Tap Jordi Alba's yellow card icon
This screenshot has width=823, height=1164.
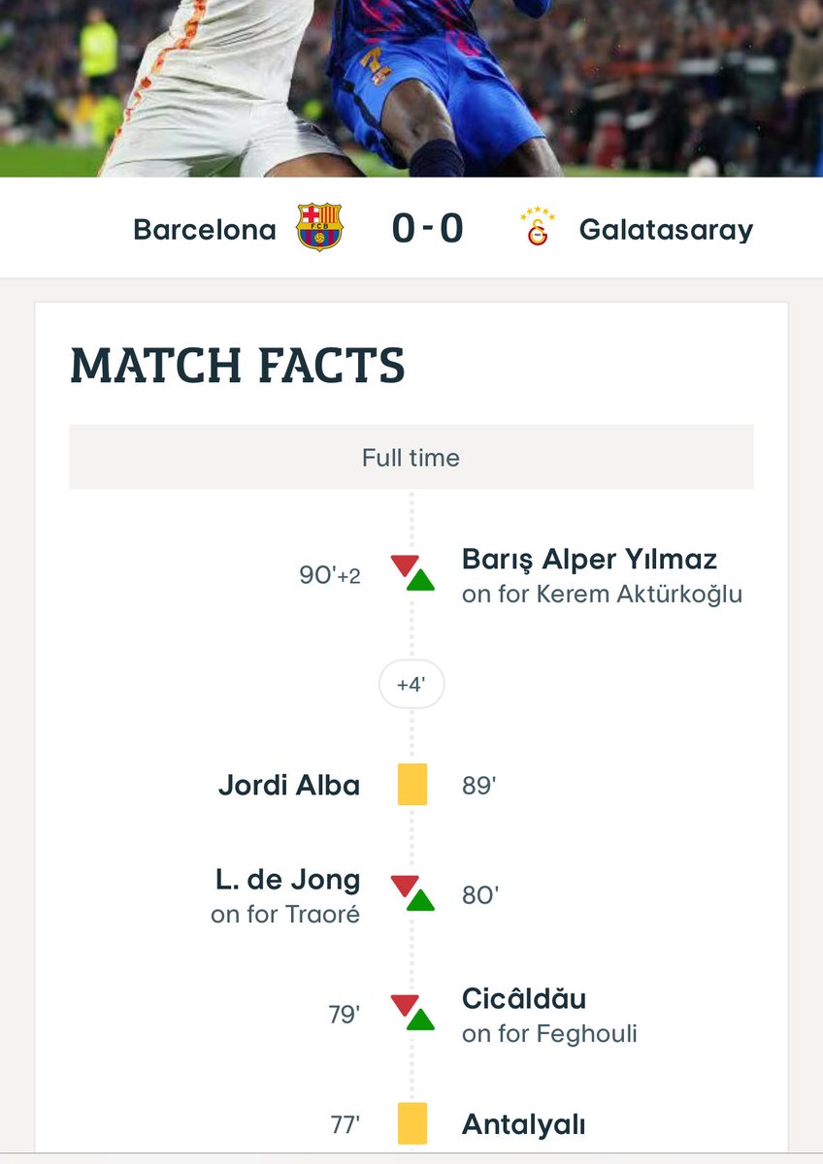click(x=412, y=785)
